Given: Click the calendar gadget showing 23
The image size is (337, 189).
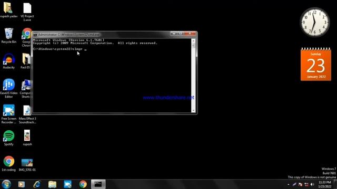Looking at the screenshot, I should (316, 64).
